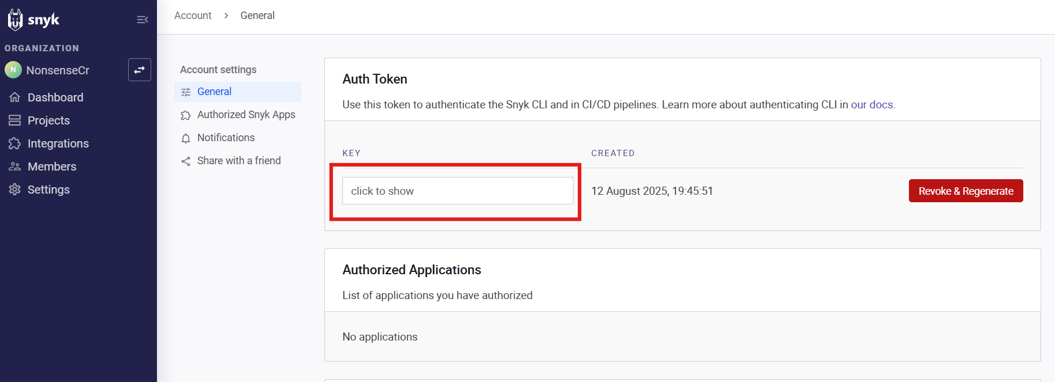
Task: Reveal the token in click to show field
Action: point(458,191)
